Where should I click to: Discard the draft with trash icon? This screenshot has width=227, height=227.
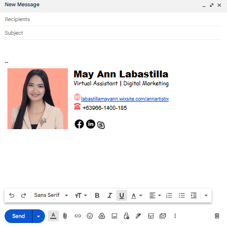217,216
